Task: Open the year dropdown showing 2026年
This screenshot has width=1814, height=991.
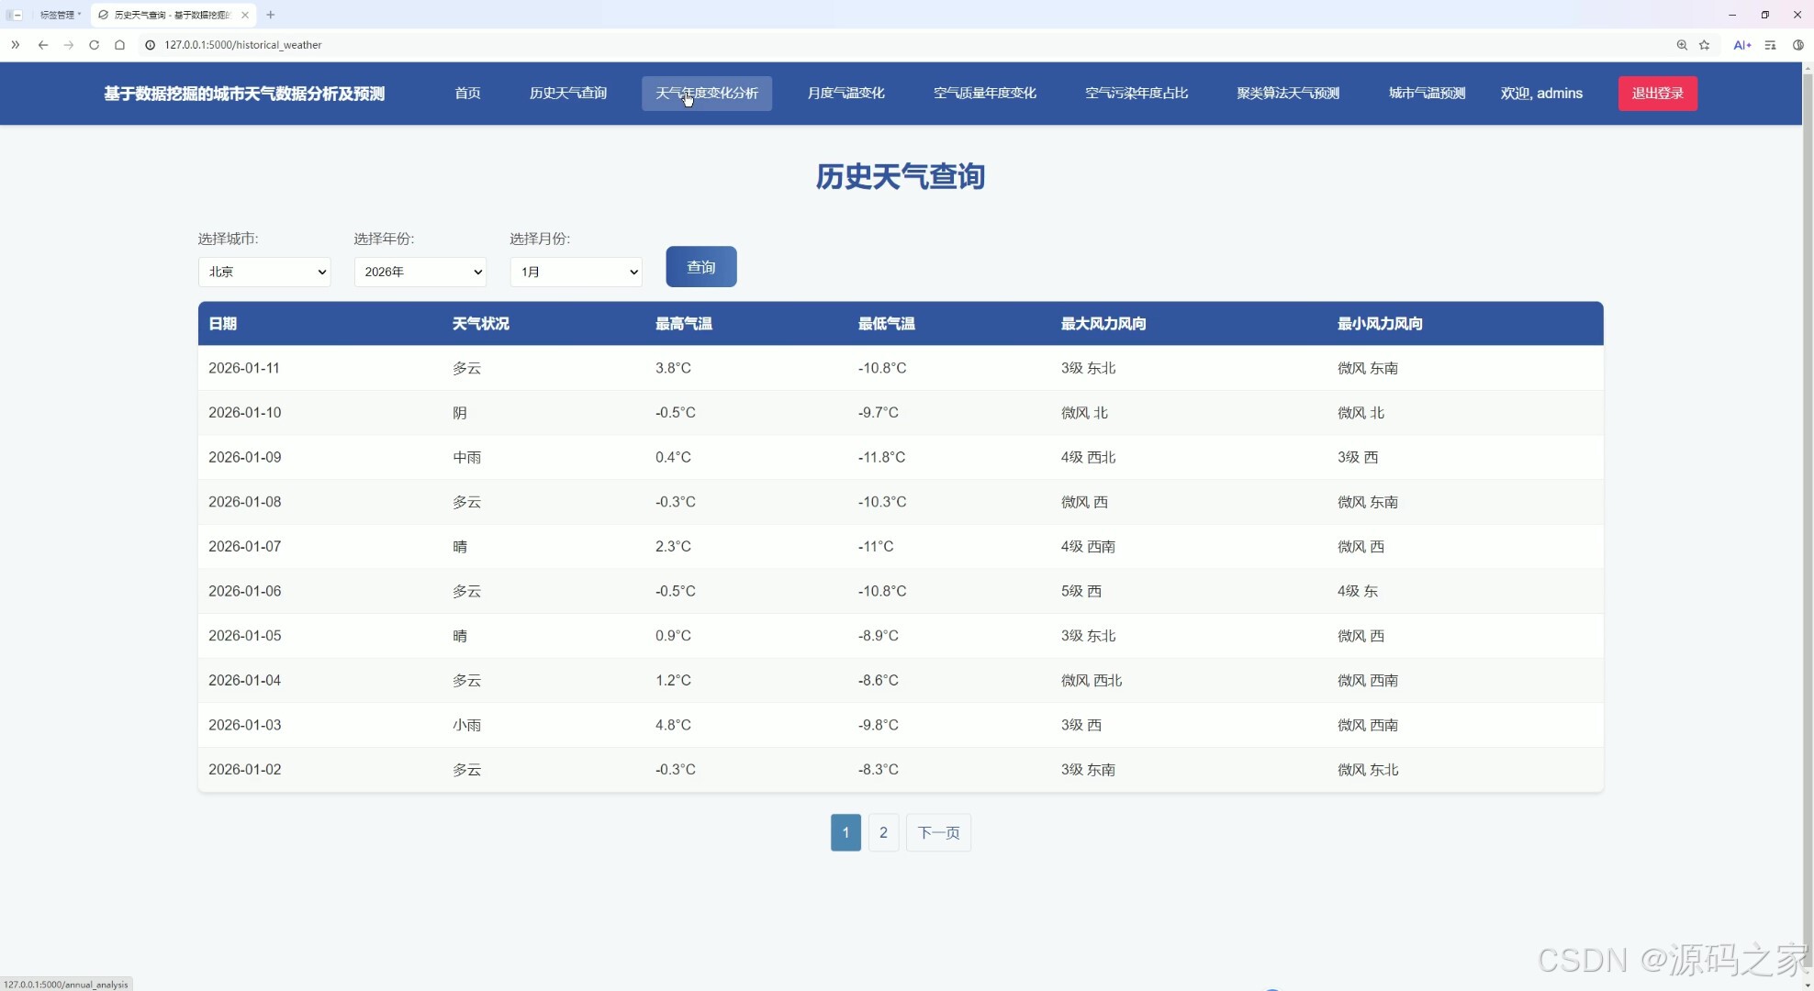Action: [420, 272]
